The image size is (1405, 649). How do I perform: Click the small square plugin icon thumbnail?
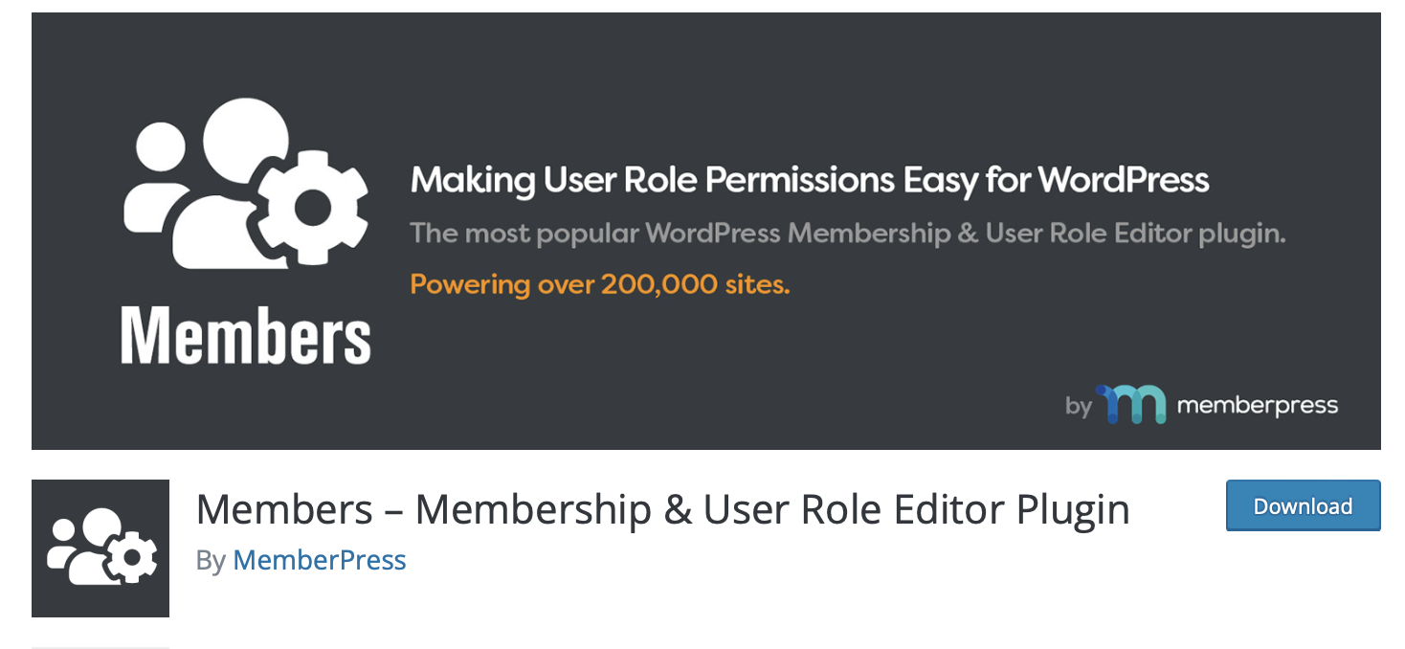(100, 548)
